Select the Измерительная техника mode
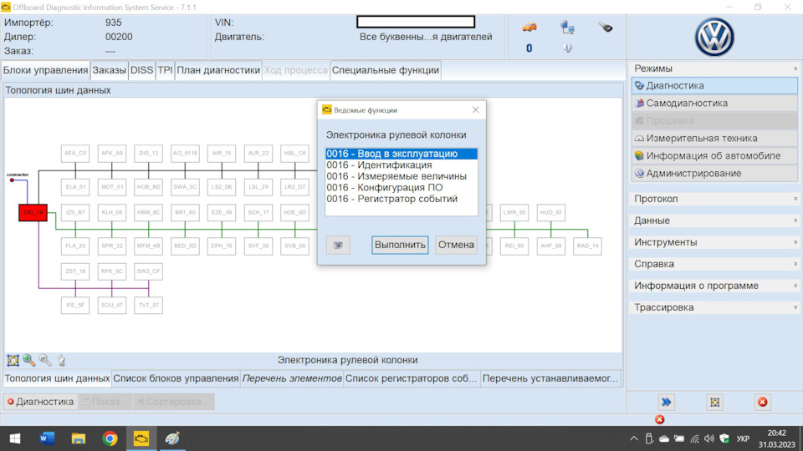Image resolution: width=803 pixels, height=451 pixels. point(715,138)
